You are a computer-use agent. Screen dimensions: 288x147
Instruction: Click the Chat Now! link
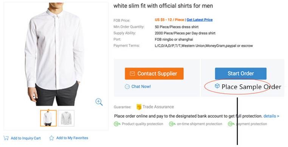point(141,87)
